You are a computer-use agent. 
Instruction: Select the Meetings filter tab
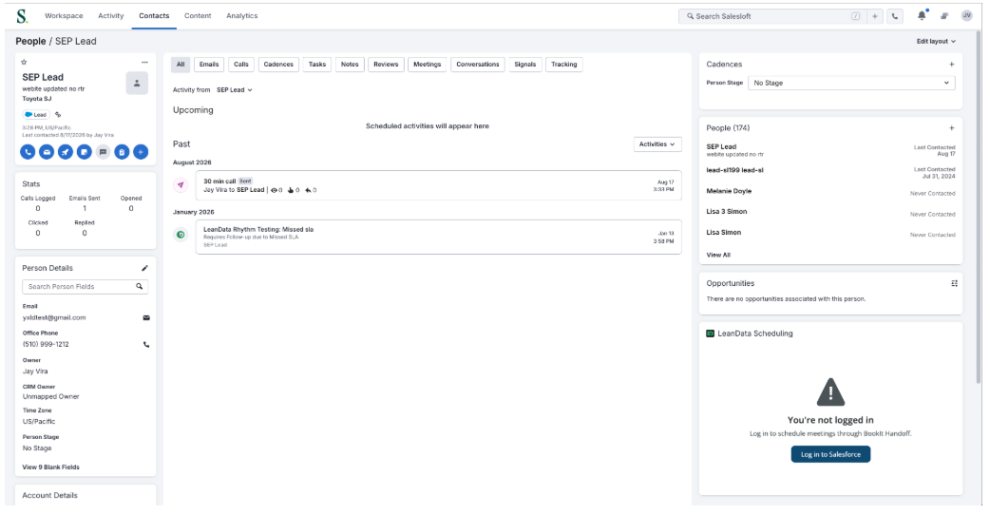[x=428, y=65]
